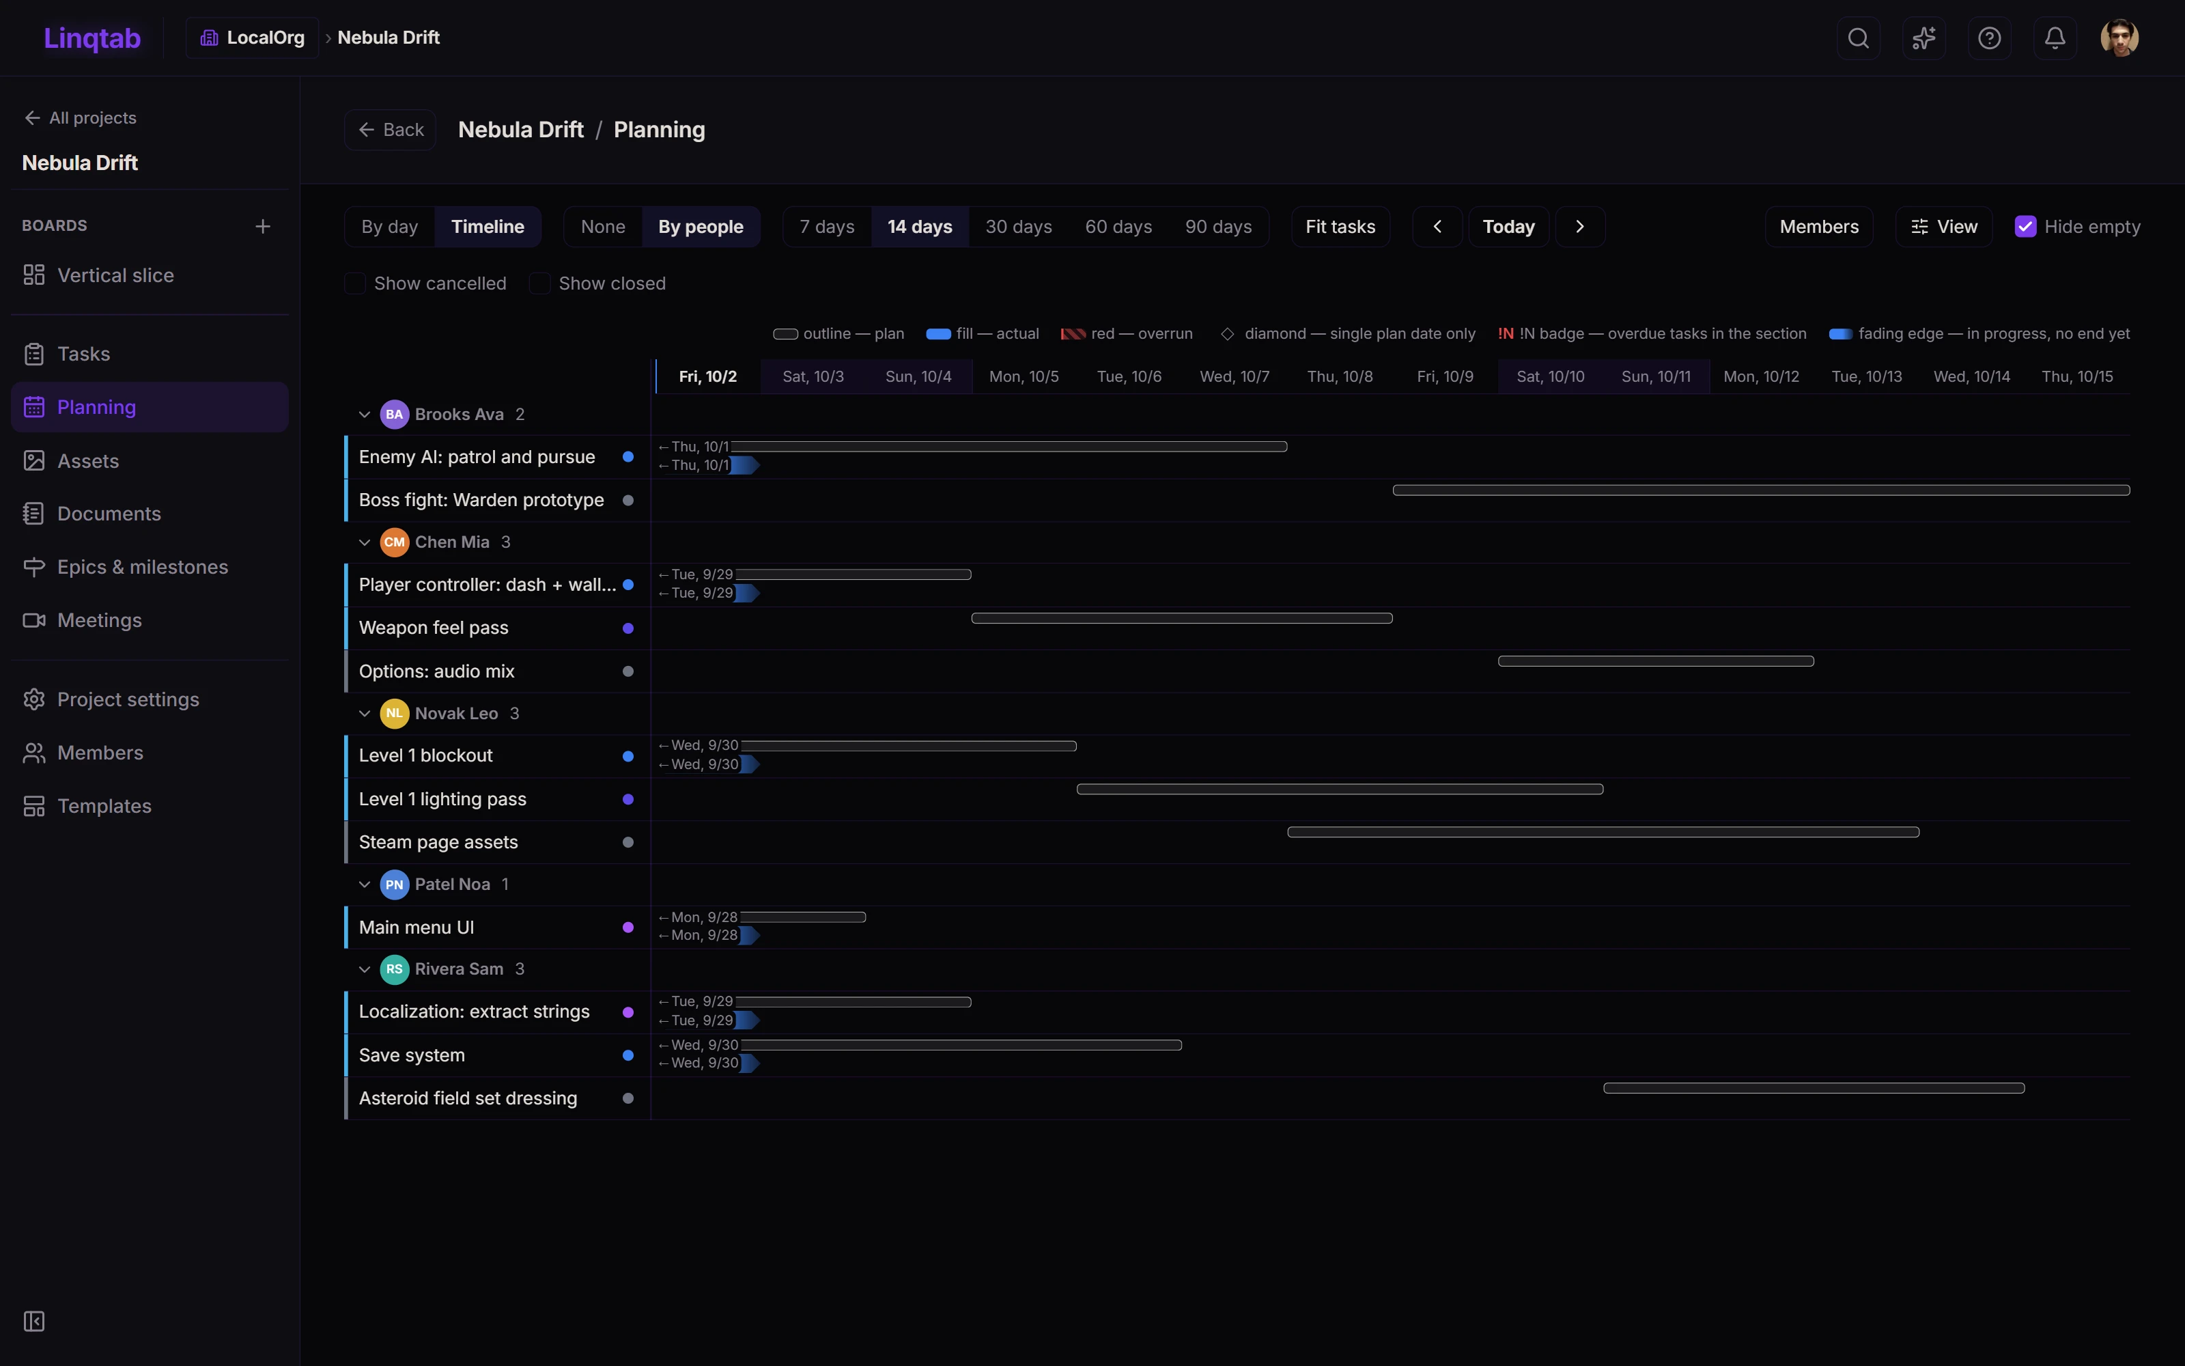The image size is (2185, 1366).
Task: Open Meetings in sidebar
Action: point(150,621)
